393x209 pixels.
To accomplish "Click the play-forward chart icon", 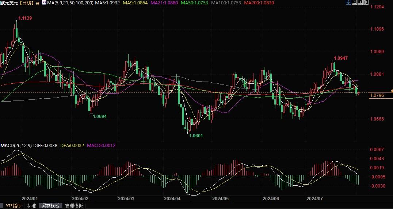I will 360,2.
